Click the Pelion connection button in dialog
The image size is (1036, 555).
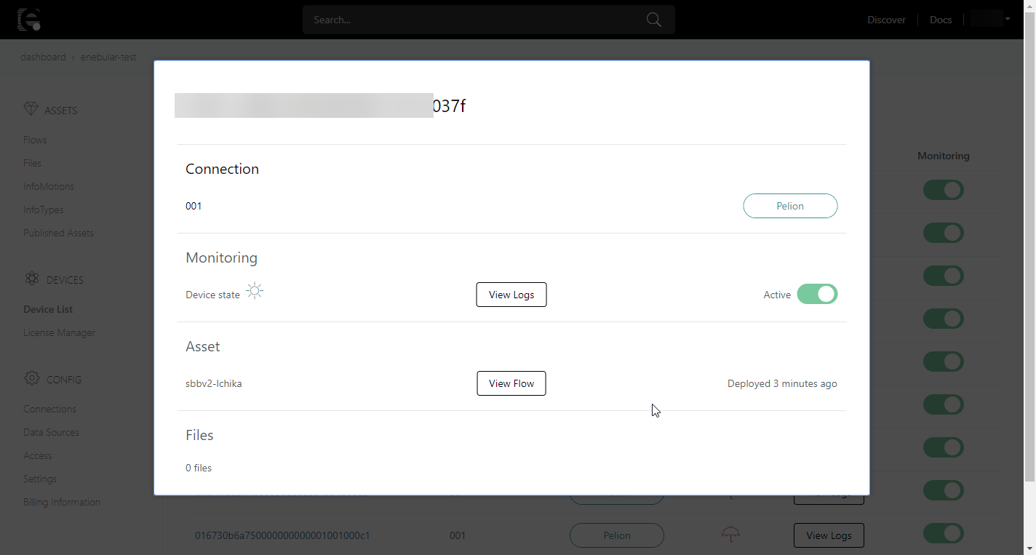(789, 206)
